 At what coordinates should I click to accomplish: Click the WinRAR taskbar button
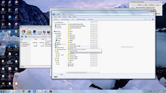point(51,91)
